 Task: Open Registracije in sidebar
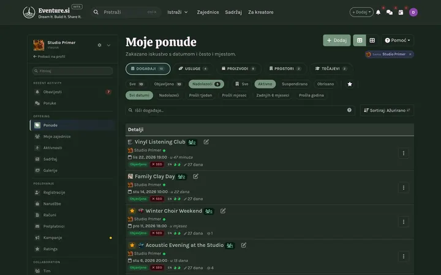(x=72, y=193)
